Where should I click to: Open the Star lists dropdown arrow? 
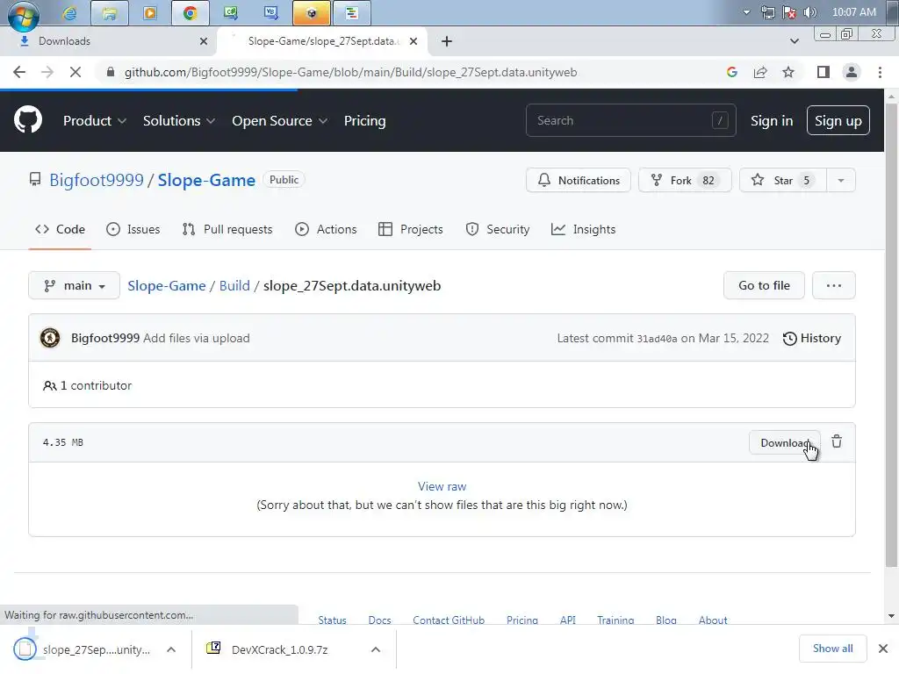[x=840, y=180]
